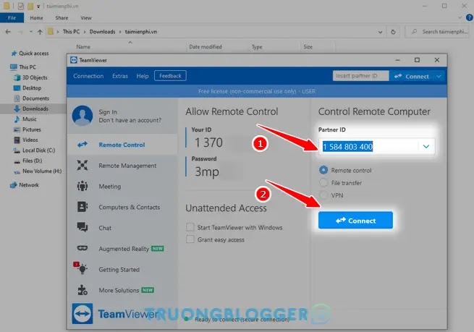Click Don't have an account link
The width and height of the screenshot is (474, 332).
coord(130,120)
